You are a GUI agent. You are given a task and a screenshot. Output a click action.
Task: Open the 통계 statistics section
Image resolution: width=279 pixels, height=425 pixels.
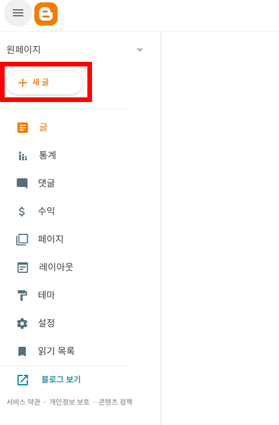(47, 155)
